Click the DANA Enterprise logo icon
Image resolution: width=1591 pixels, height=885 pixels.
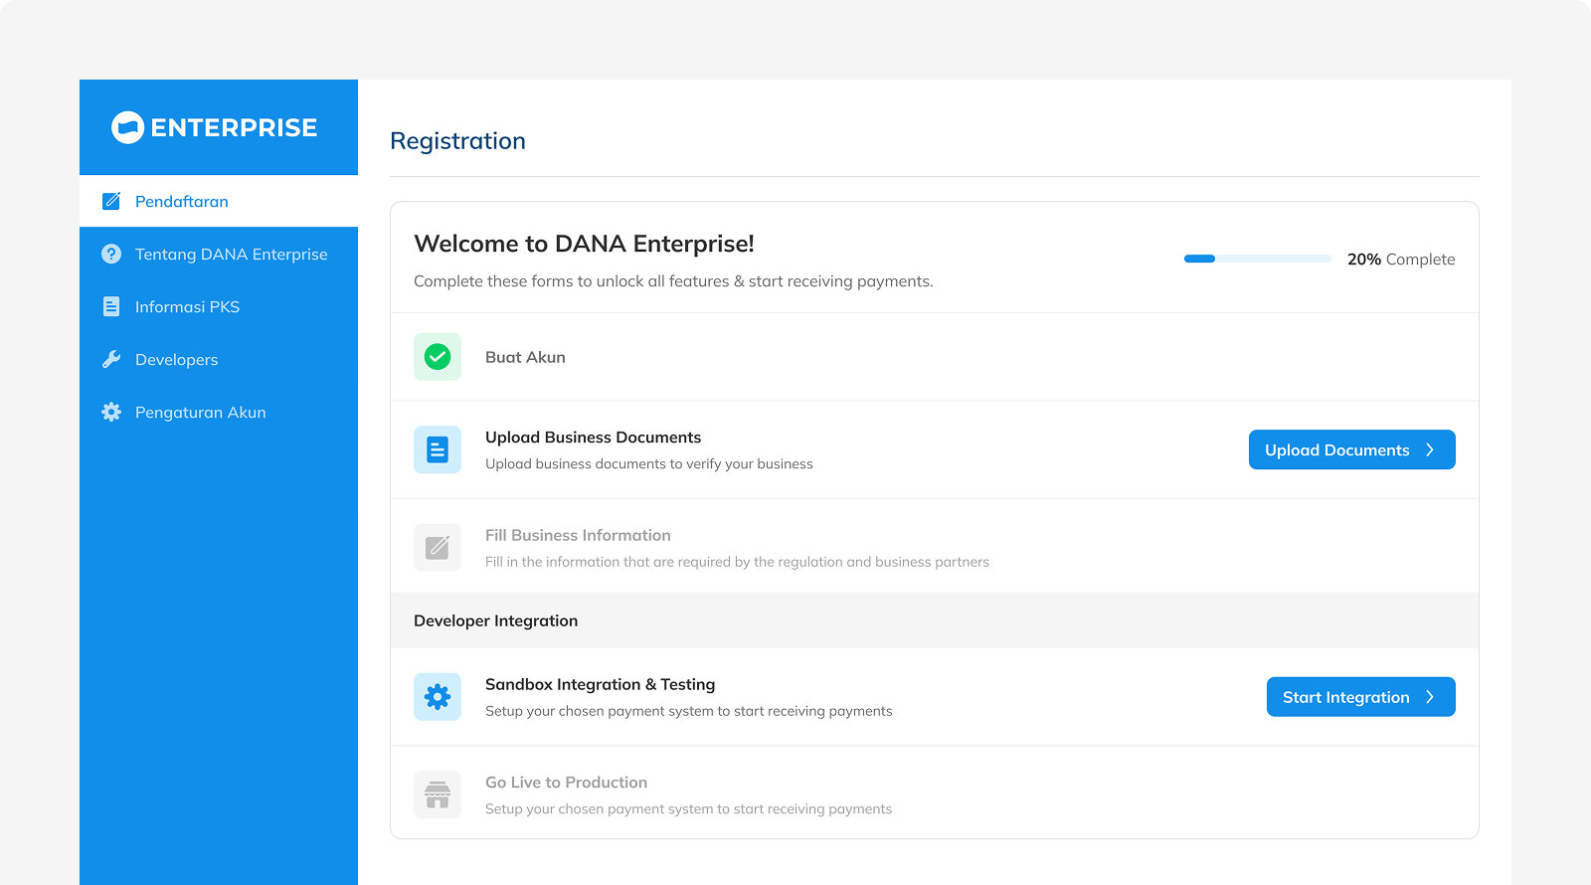pos(127,127)
